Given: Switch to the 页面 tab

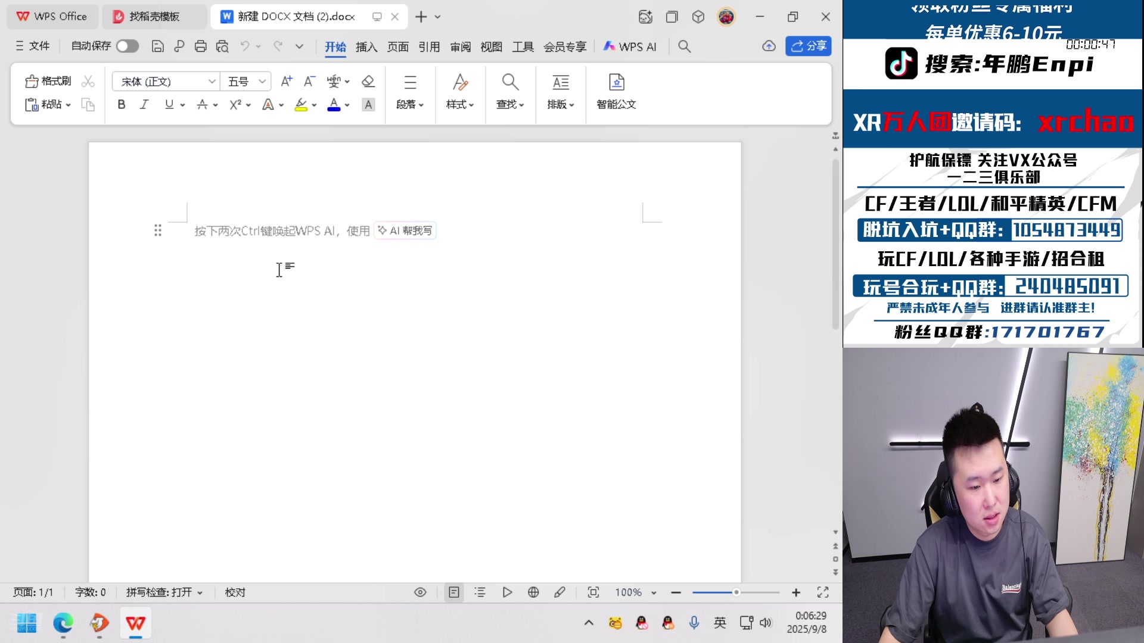Looking at the screenshot, I should (x=398, y=46).
